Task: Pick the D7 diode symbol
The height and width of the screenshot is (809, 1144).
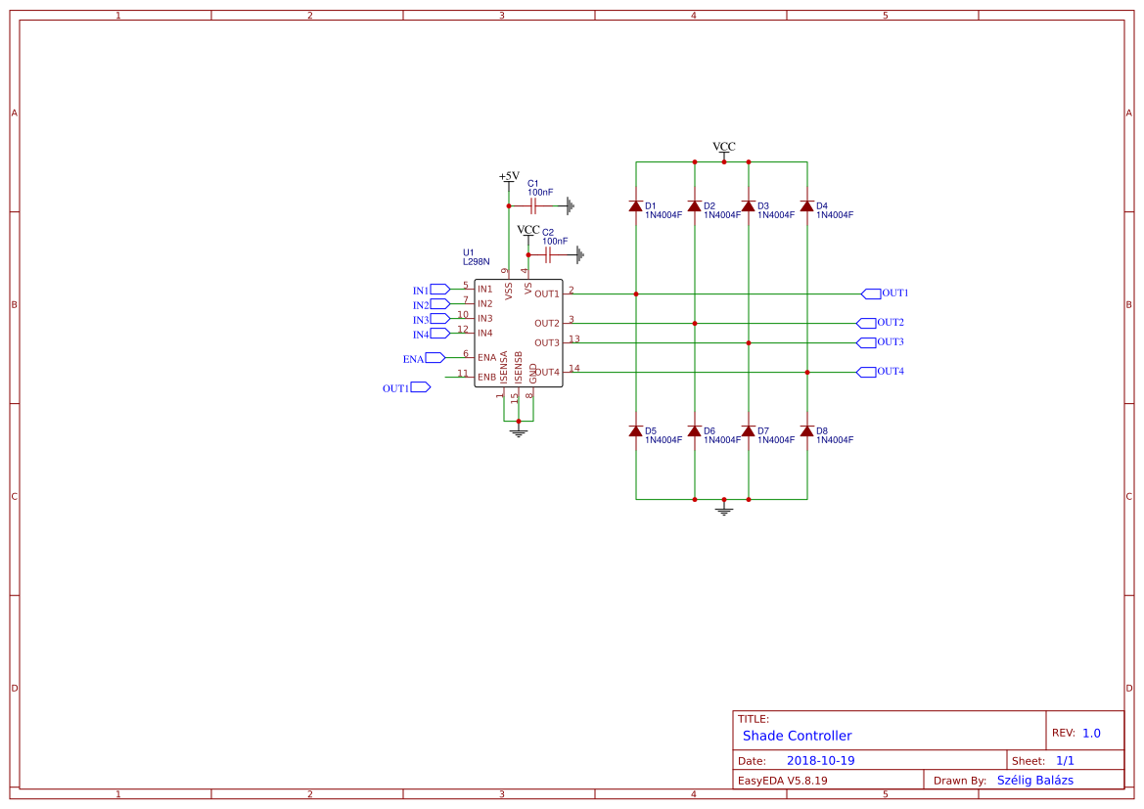Action: 749,431
